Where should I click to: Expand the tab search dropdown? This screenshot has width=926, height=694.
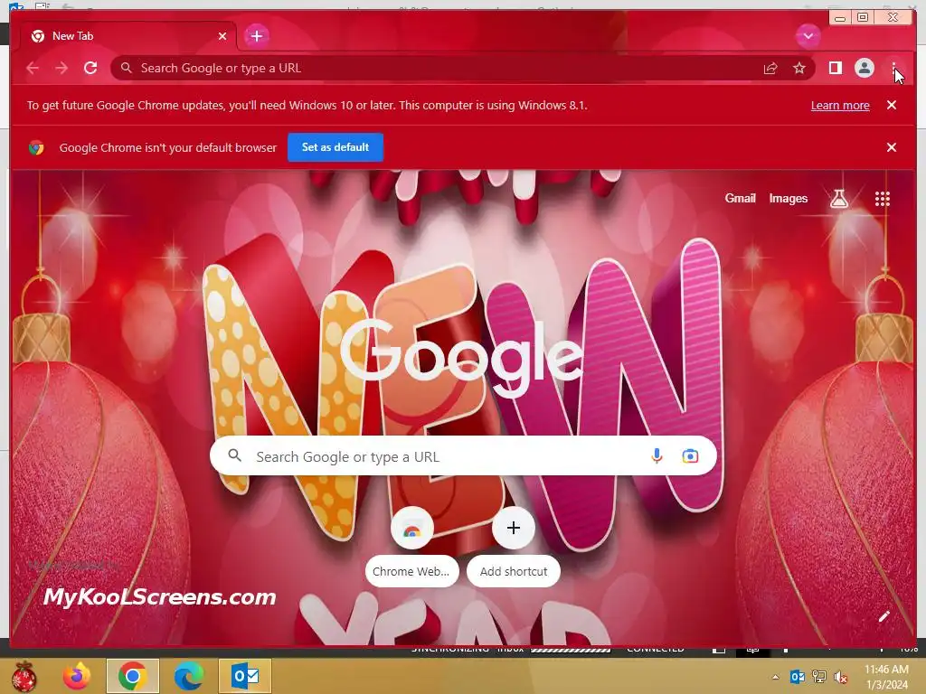click(808, 36)
